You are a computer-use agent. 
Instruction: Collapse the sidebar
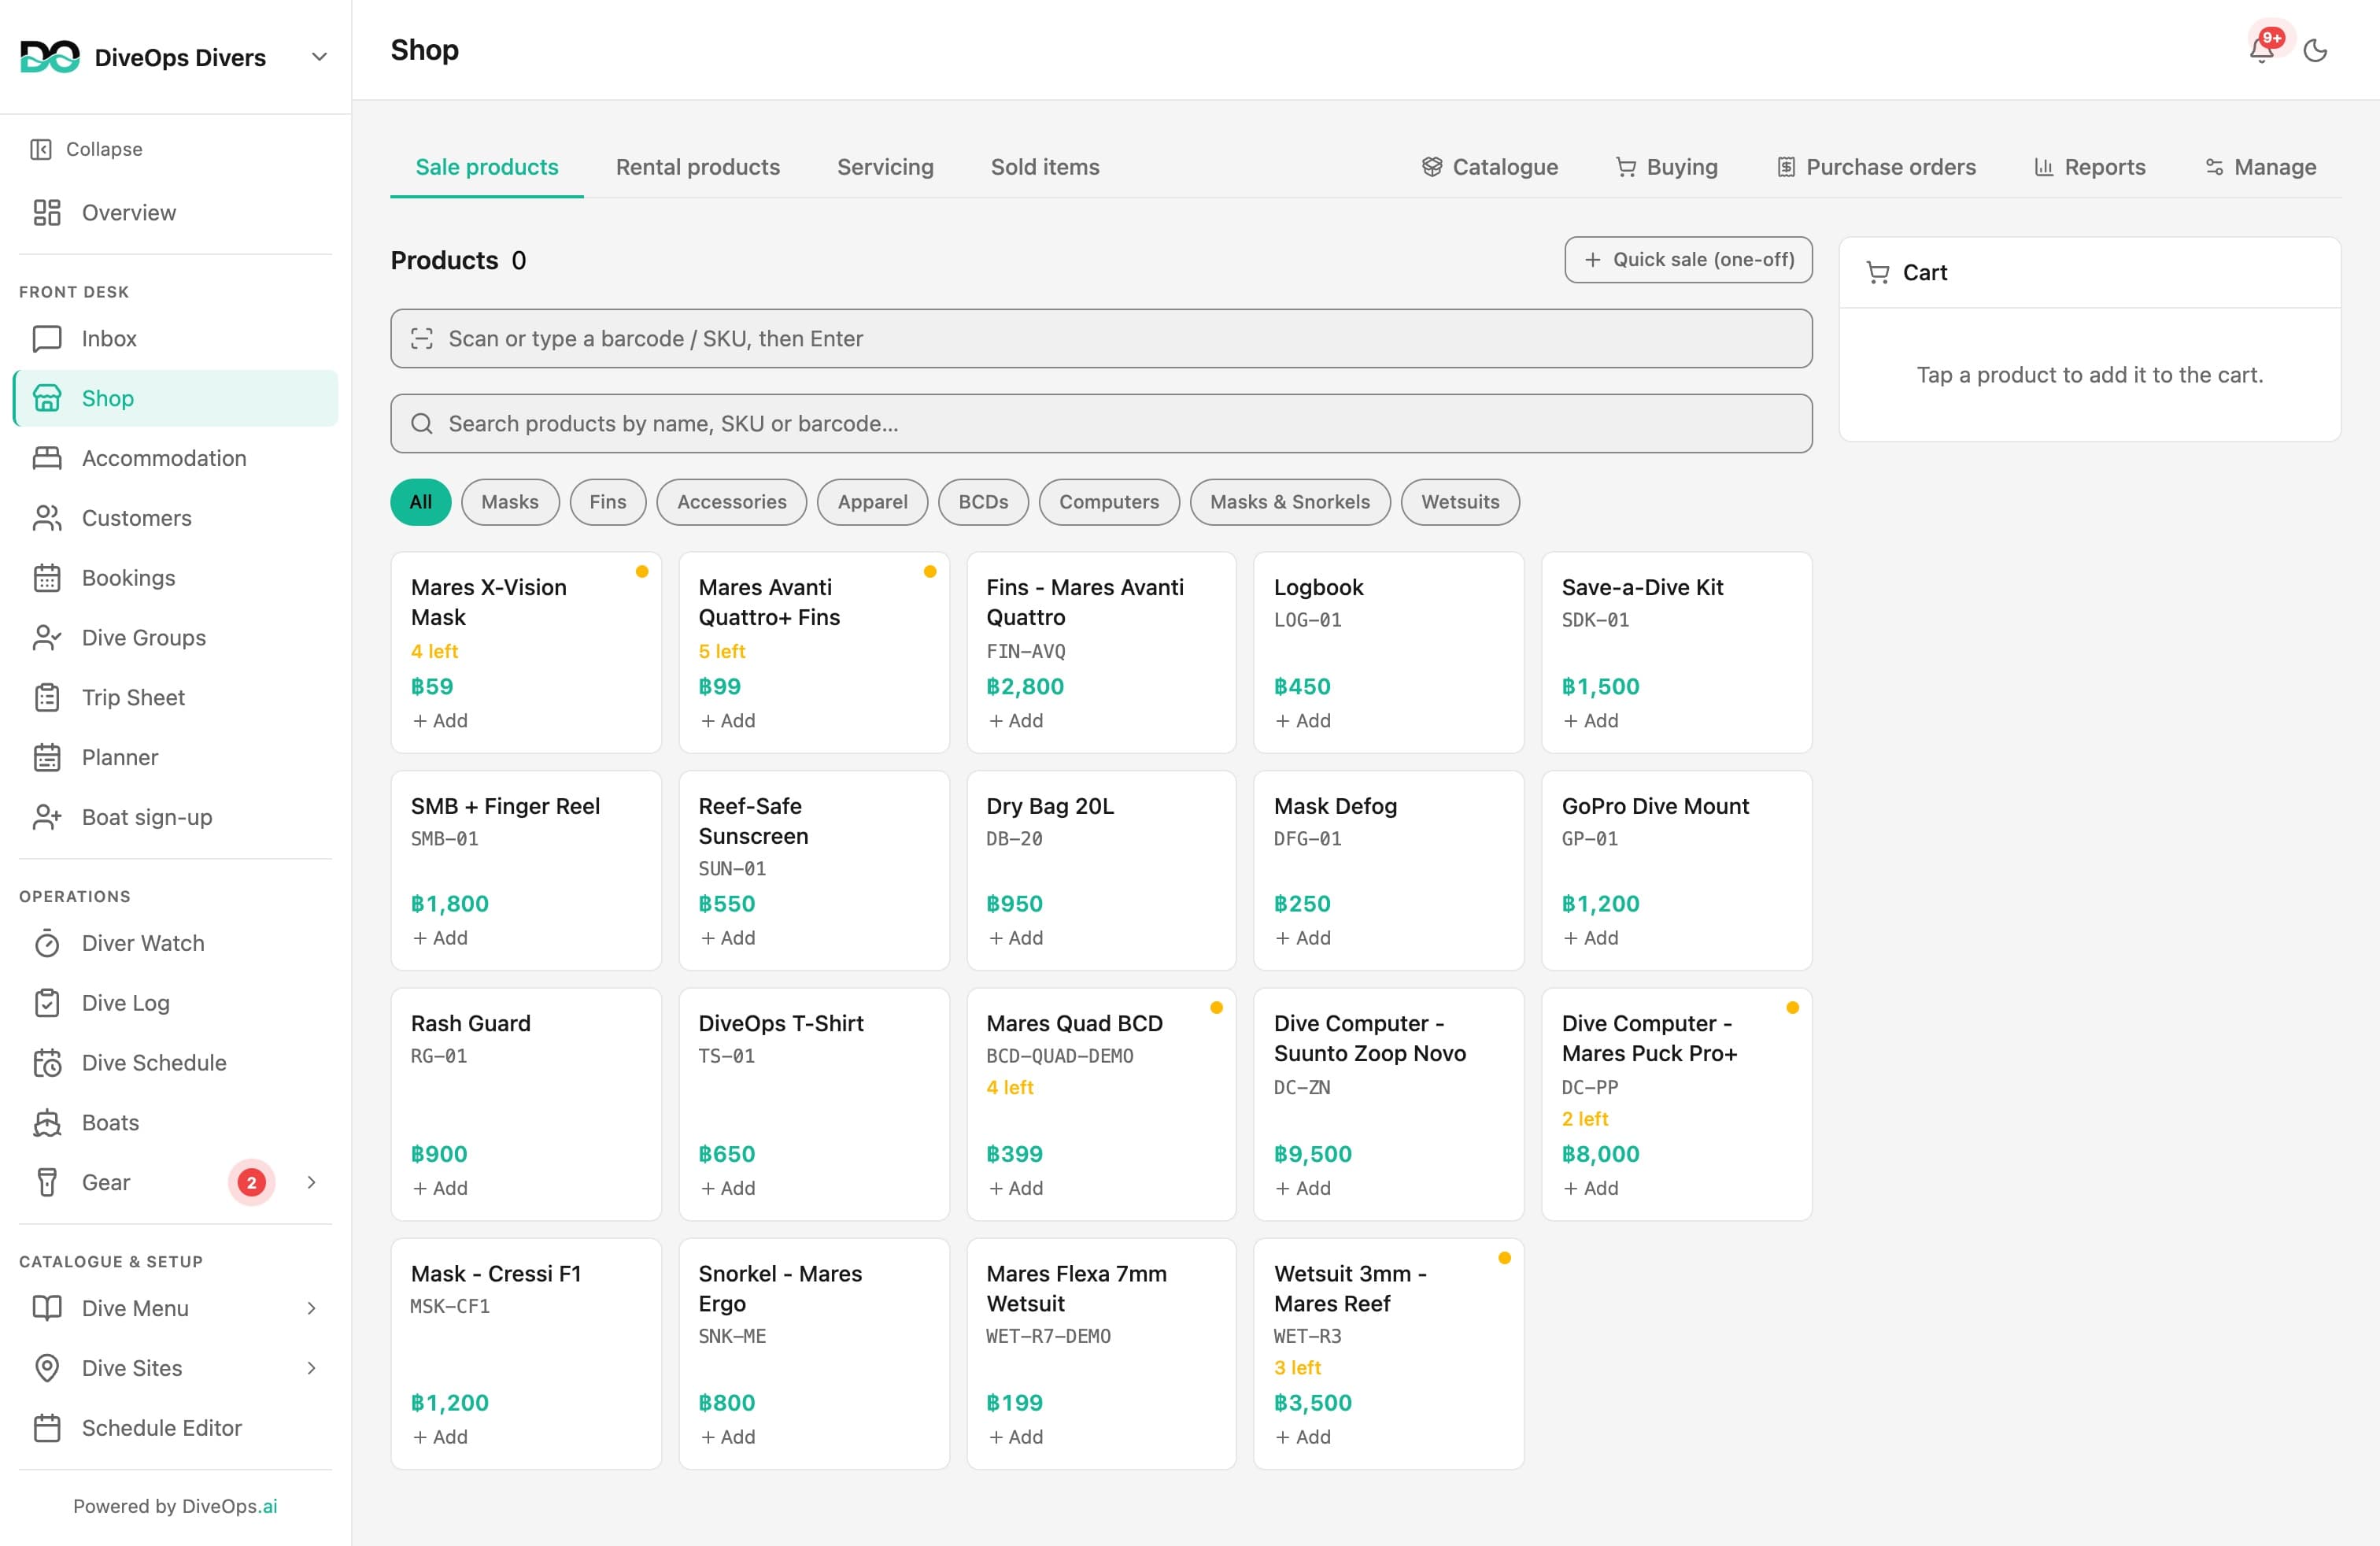click(86, 149)
